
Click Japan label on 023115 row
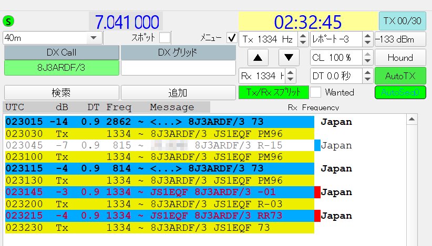point(336,169)
